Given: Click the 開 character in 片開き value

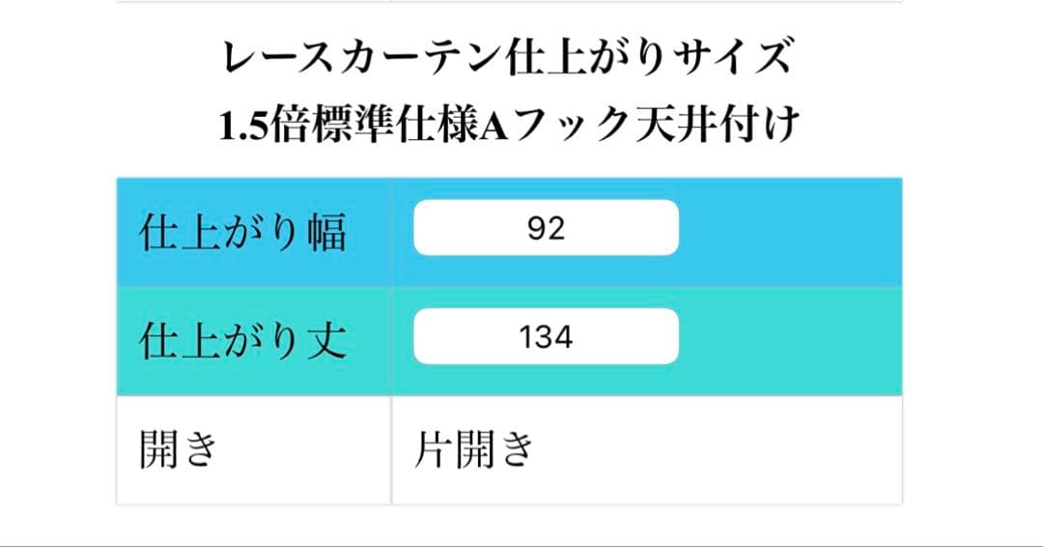Looking at the screenshot, I should [475, 449].
